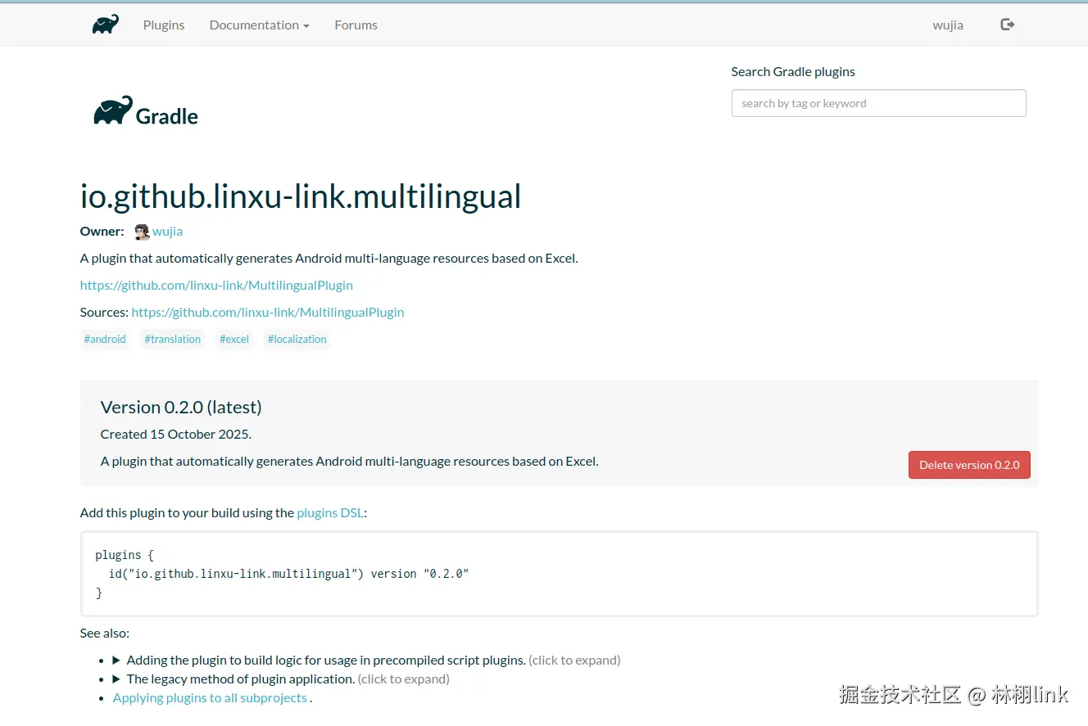Open the Documentation dropdown menu
1088x726 pixels.
click(259, 25)
